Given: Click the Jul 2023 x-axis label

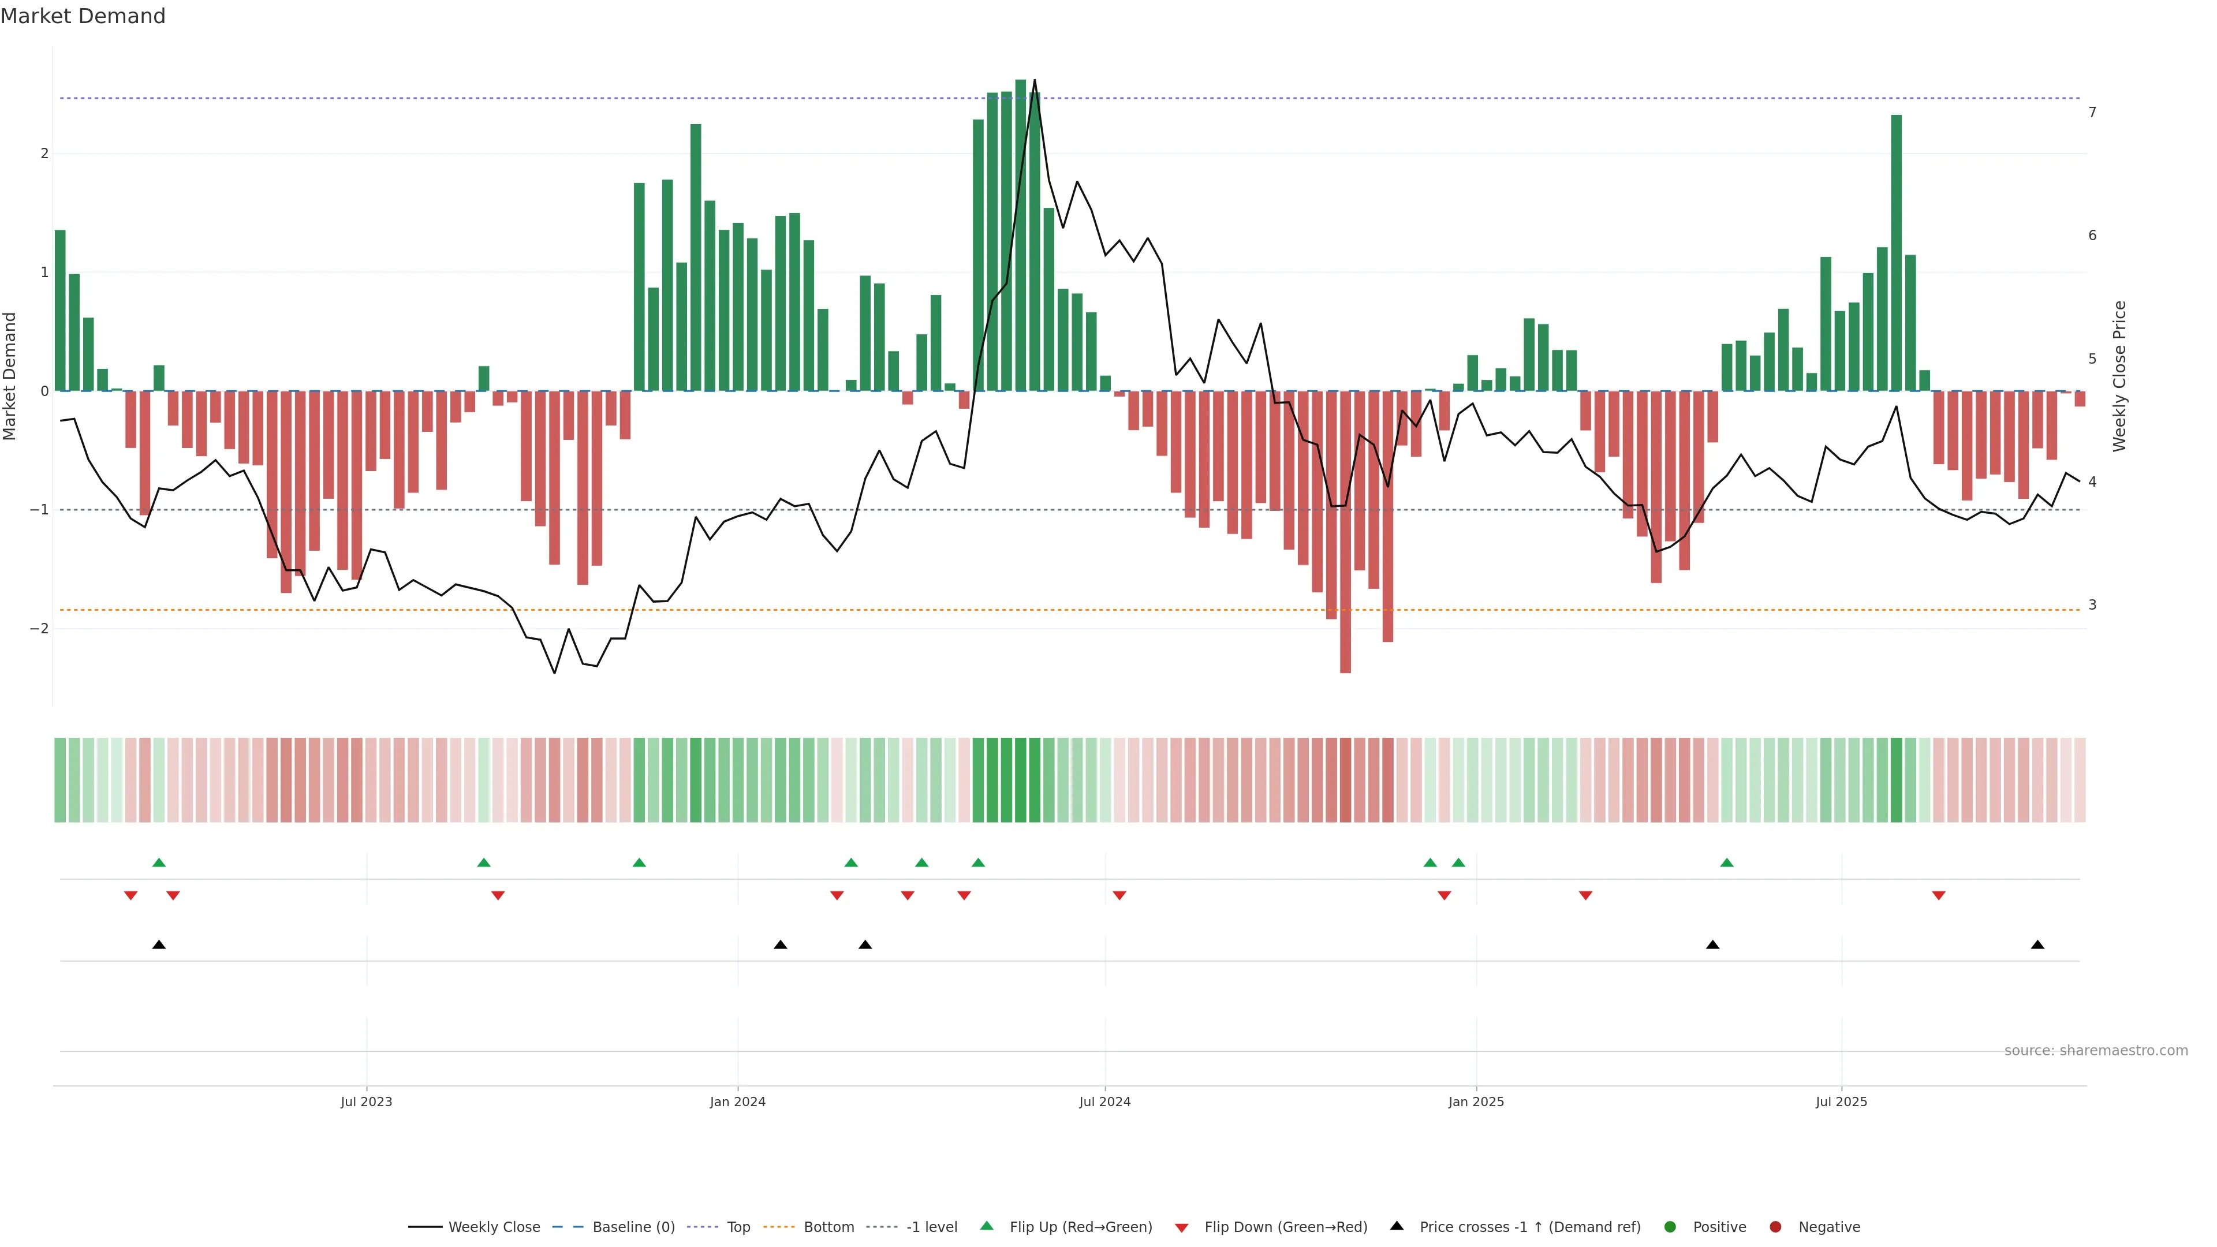Looking at the screenshot, I should (367, 1103).
